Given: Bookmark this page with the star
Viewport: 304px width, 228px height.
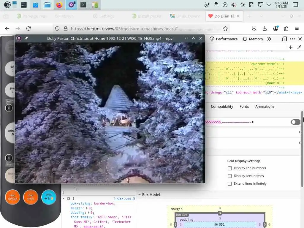Looking at the screenshot, I should coord(225,29).
